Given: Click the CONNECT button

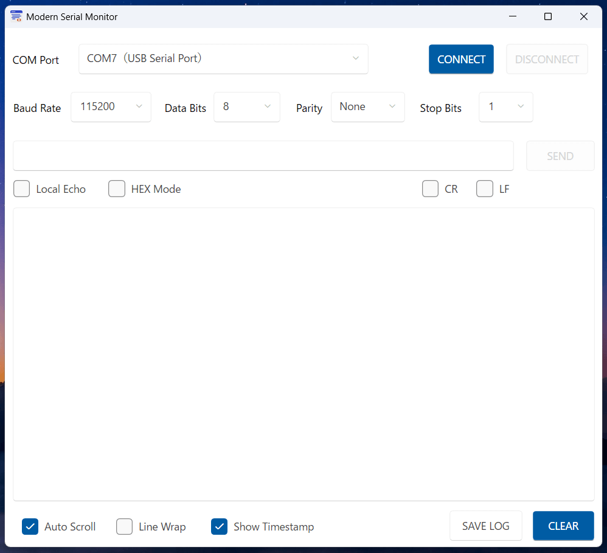Looking at the screenshot, I should 461,59.
